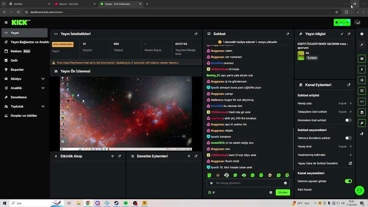
Task: Click the 1 abonelik hediye banner in chat
Action: coord(248,42)
